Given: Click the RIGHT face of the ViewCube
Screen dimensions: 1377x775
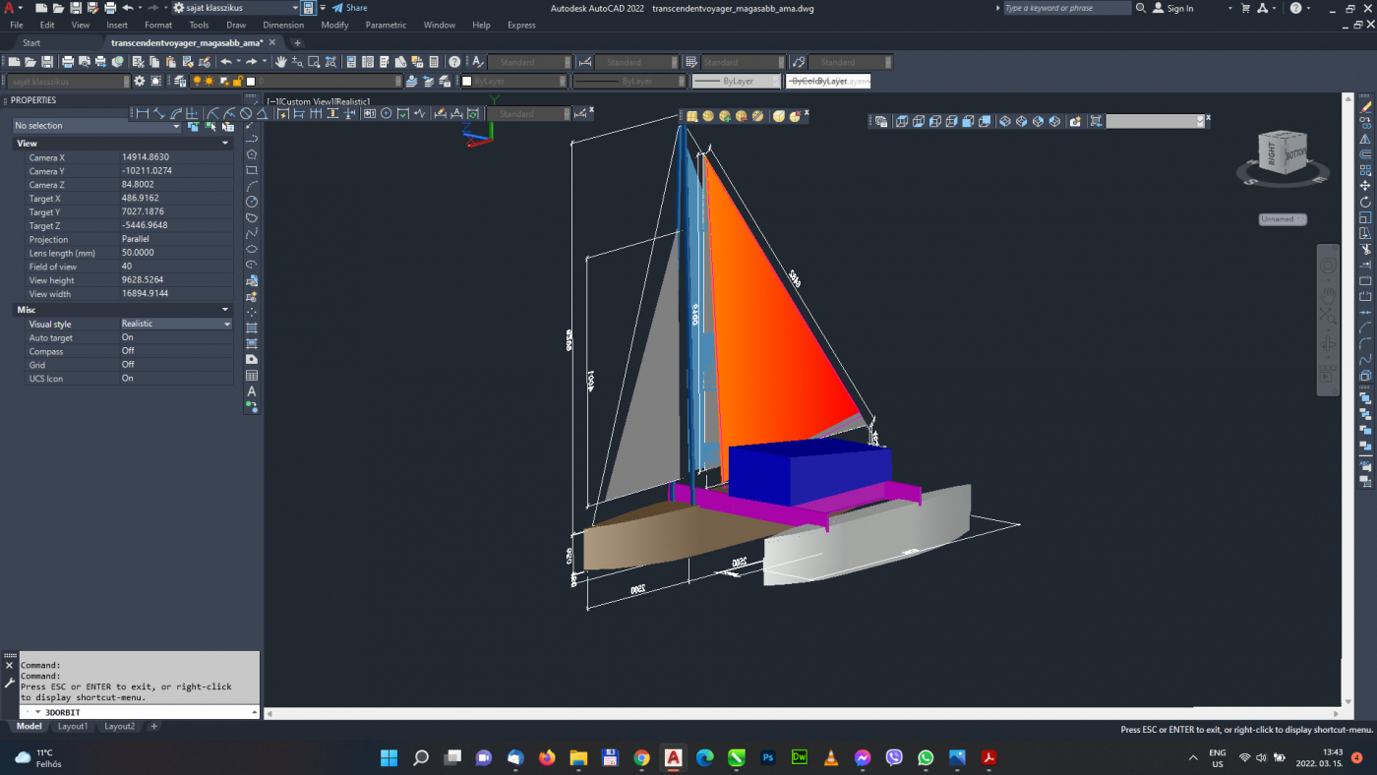Looking at the screenshot, I should 1271,153.
